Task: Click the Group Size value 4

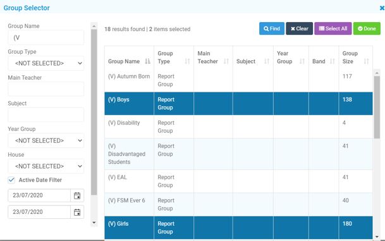Action: 344,123
